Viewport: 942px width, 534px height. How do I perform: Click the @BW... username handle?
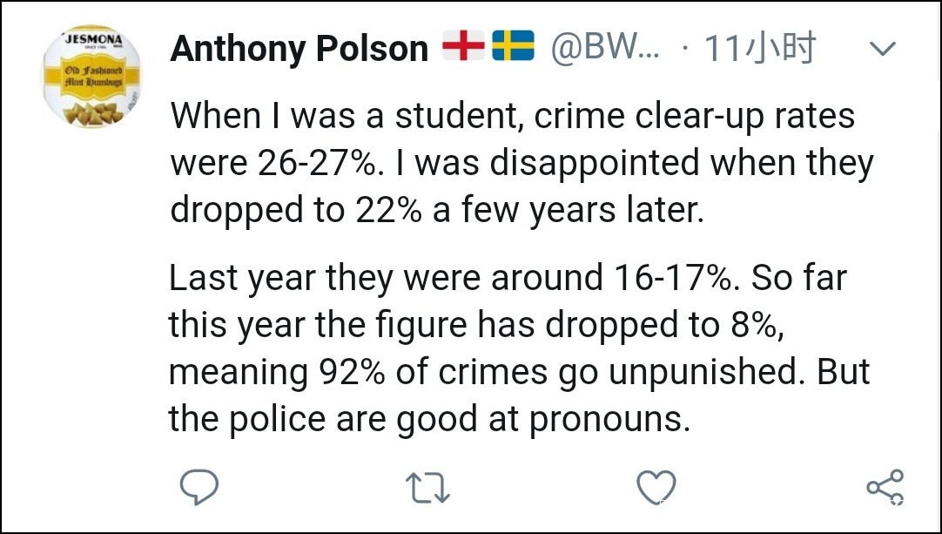[x=604, y=50]
